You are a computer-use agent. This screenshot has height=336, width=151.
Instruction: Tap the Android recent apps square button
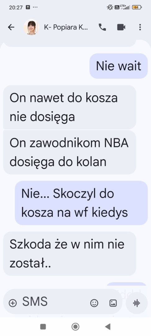tap(43, 327)
